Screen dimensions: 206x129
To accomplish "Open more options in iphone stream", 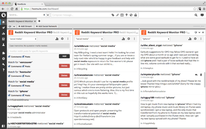I will 201,39.
